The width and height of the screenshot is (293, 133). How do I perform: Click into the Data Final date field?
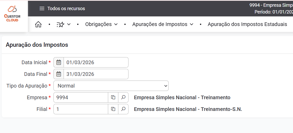(96, 74)
